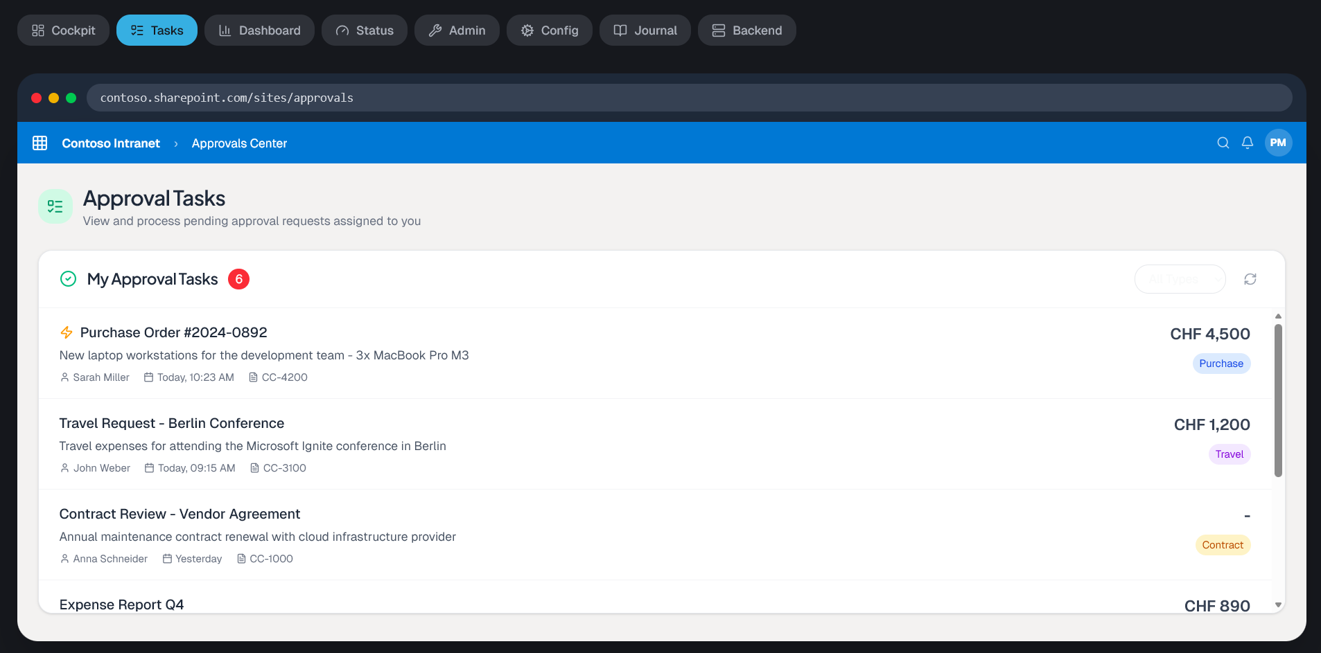Click the red badge showing 6 pending tasks

[x=238, y=278]
